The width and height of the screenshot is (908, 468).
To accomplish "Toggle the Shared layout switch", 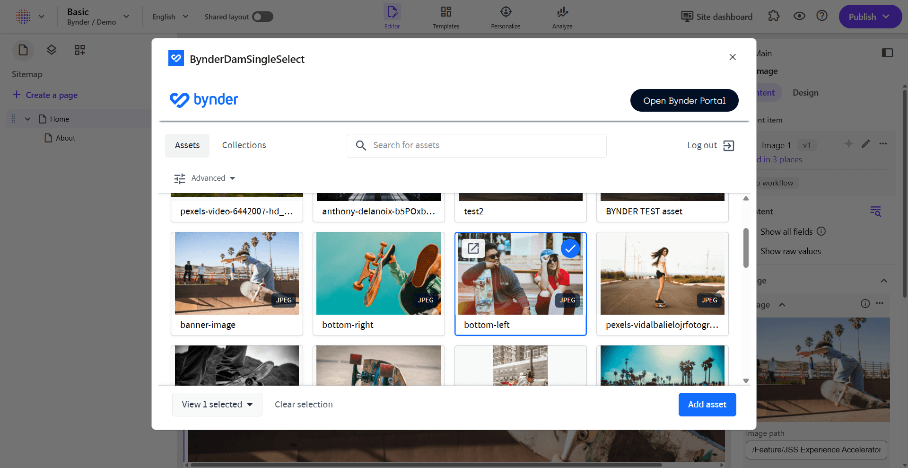I will [x=262, y=17].
